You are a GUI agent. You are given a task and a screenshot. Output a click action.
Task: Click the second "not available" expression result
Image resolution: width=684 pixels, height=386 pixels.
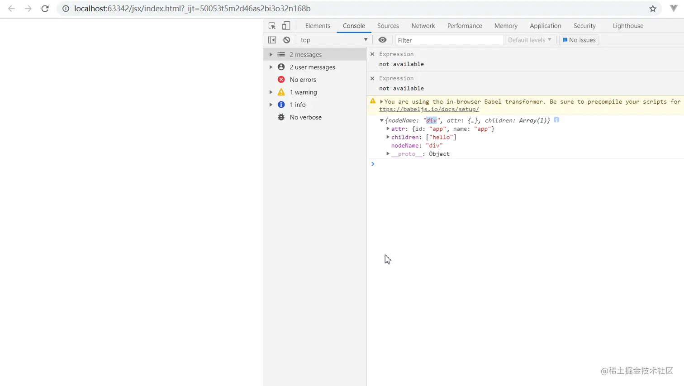[401, 88]
